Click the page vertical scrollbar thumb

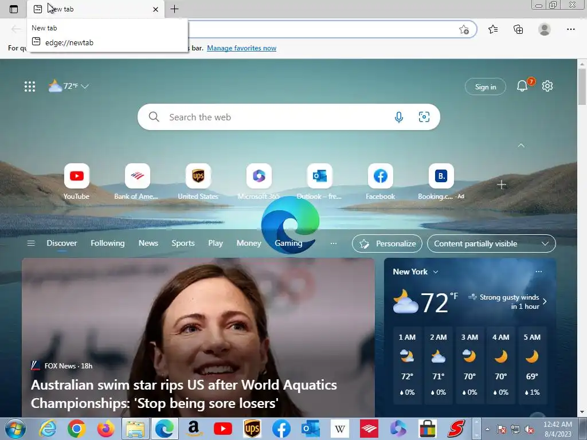point(582,87)
